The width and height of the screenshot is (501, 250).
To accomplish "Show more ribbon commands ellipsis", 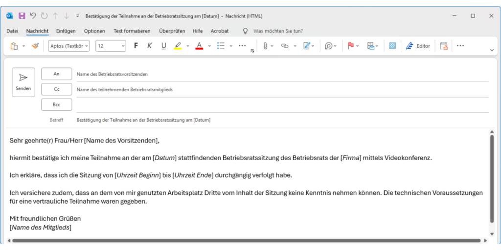I will click(460, 46).
